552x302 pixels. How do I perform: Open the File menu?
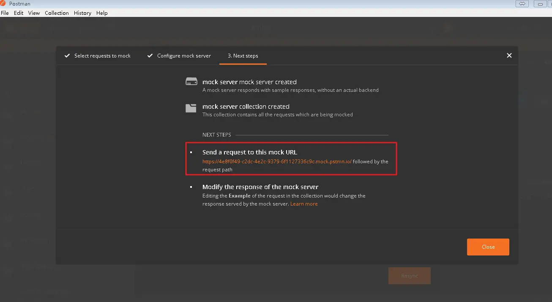(5, 13)
